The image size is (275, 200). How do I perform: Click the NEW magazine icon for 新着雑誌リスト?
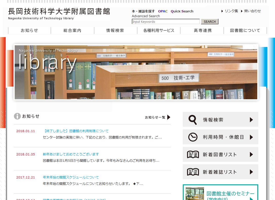pos(193,172)
